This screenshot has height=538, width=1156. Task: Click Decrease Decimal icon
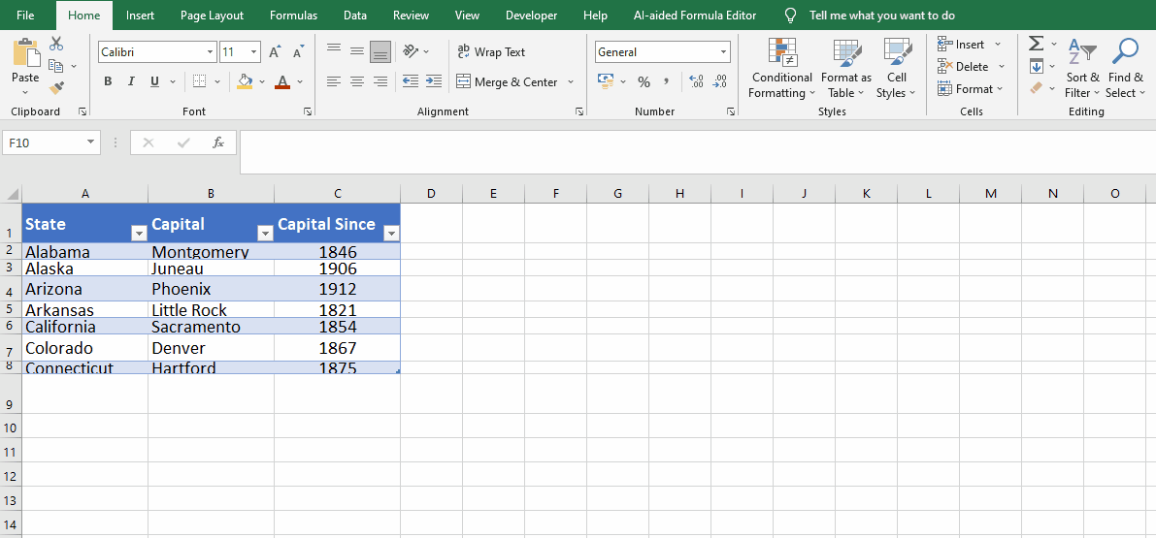[x=719, y=81]
